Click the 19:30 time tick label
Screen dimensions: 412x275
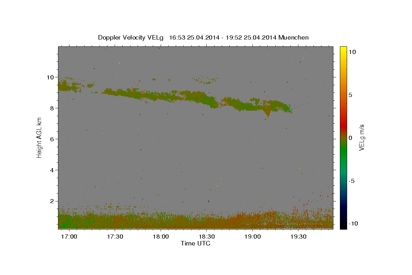tap(298, 236)
